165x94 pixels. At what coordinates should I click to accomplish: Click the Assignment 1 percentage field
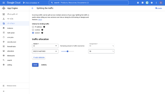(101, 46)
